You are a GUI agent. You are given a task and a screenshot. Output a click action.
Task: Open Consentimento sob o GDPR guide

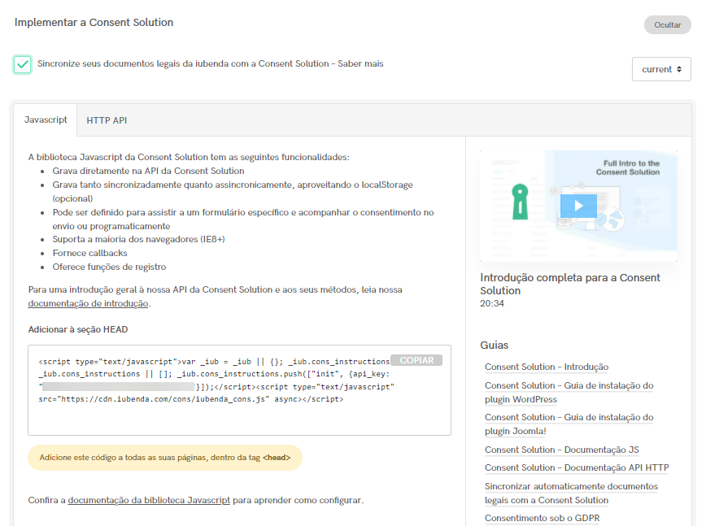(x=542, y=518)
